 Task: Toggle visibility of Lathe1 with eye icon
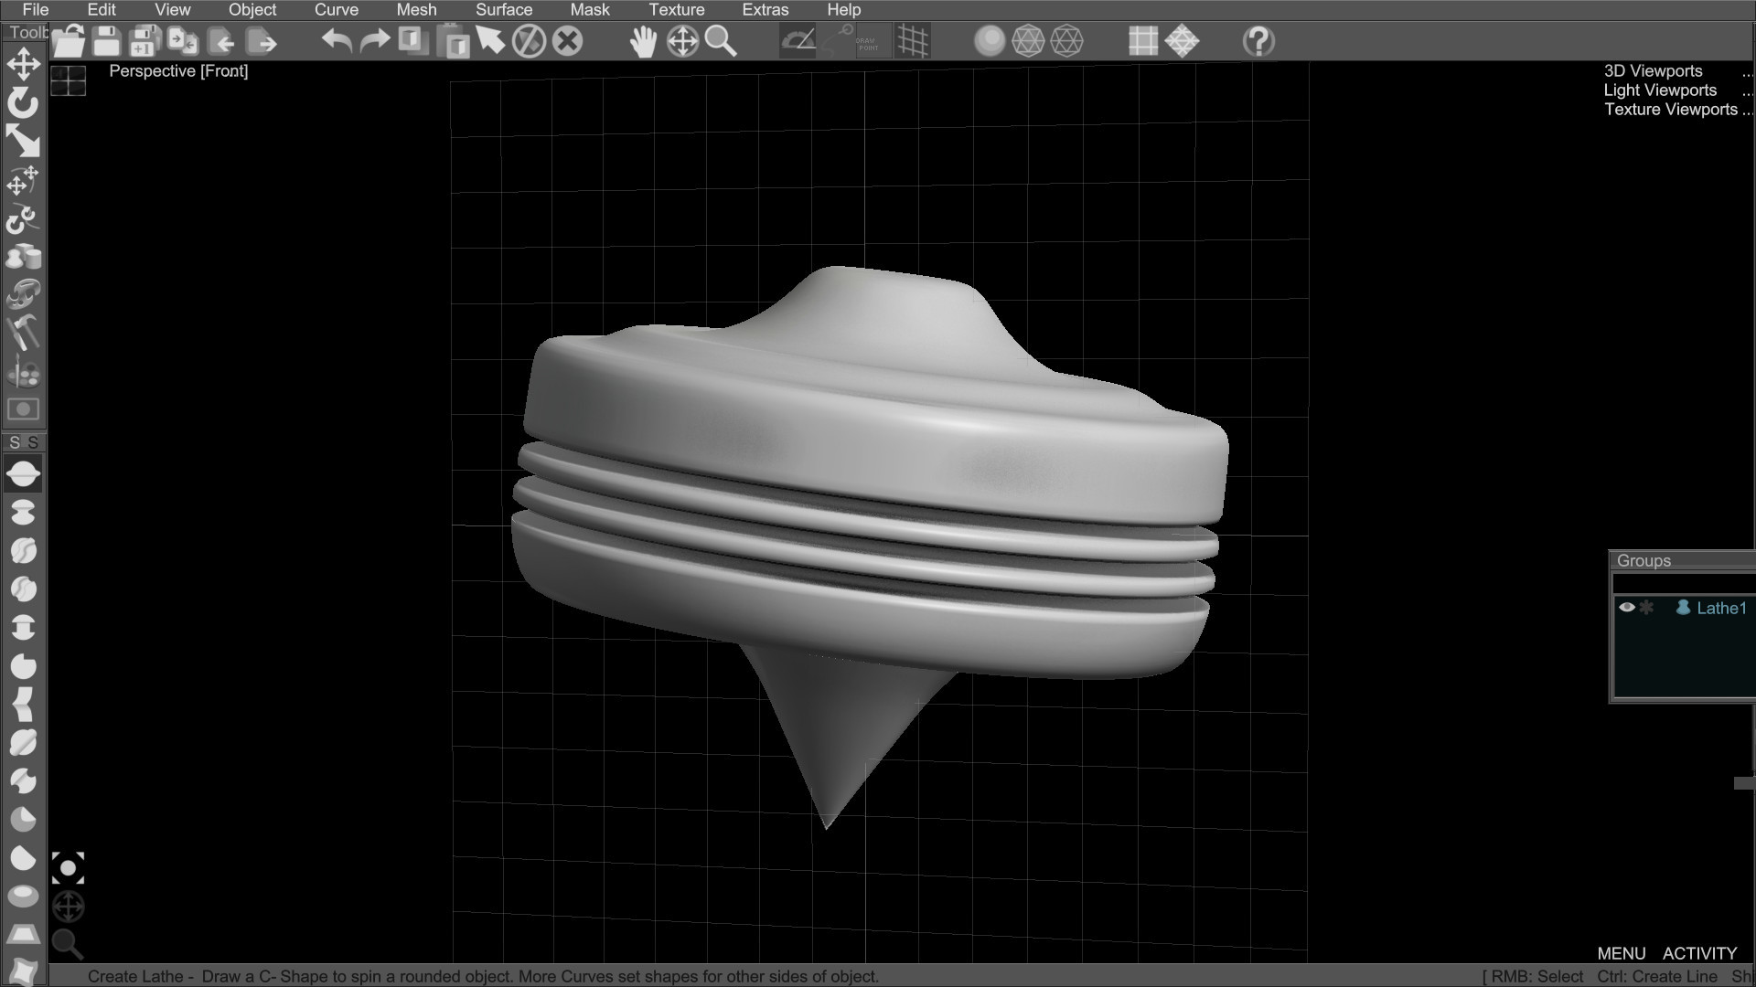pyautogui.click(x=1627, y=607)
